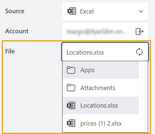Click the Excel icon beside prices (1) 2.xlsx
Viewport: 155px width, 134px height.
71,123
